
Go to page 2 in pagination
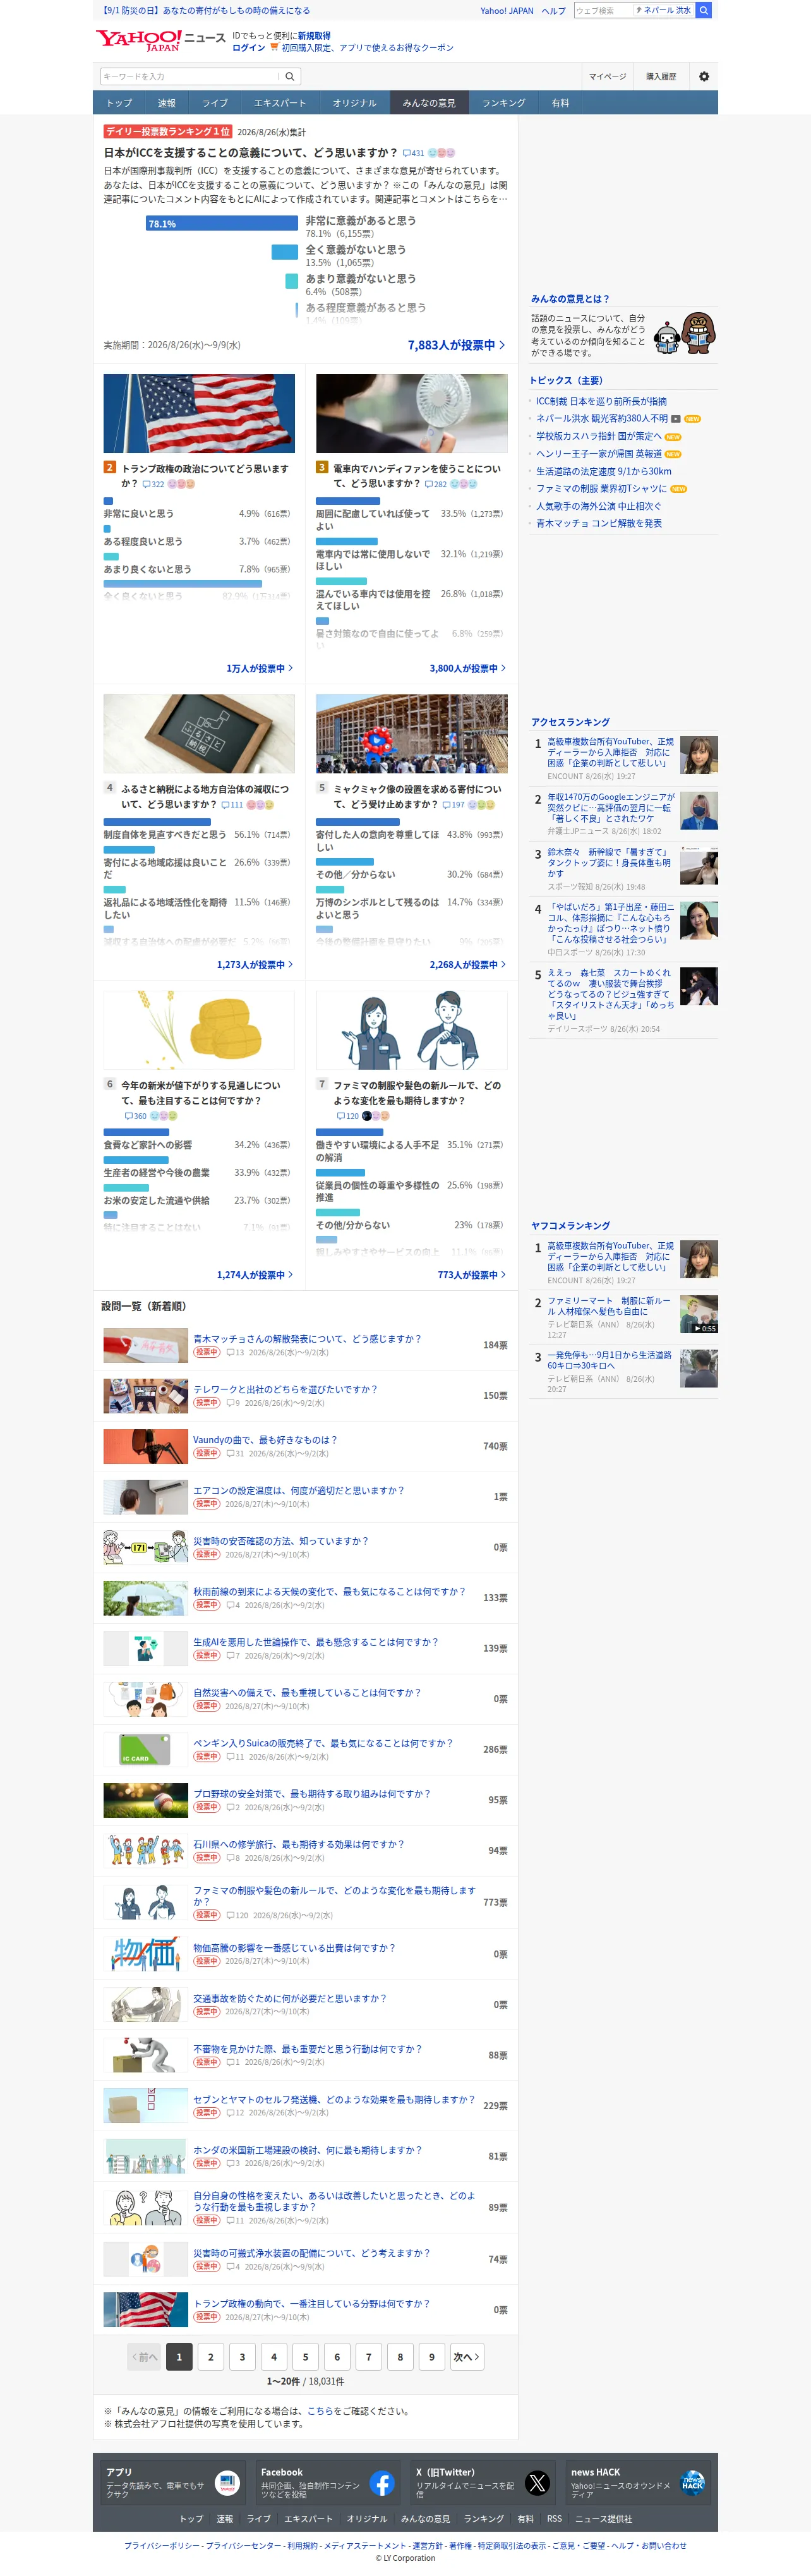[x=210, y=2357]
